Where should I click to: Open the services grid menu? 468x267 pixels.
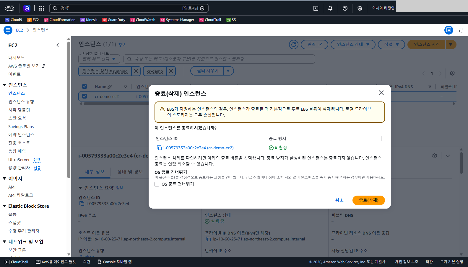[42, 8]
